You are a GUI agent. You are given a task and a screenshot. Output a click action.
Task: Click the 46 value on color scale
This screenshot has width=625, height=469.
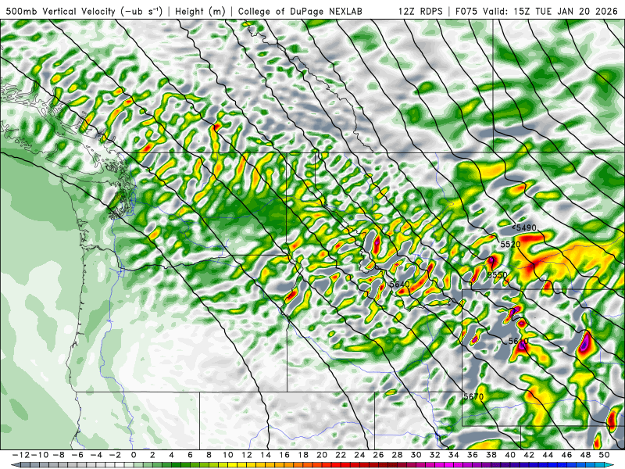tap(567, 455)
